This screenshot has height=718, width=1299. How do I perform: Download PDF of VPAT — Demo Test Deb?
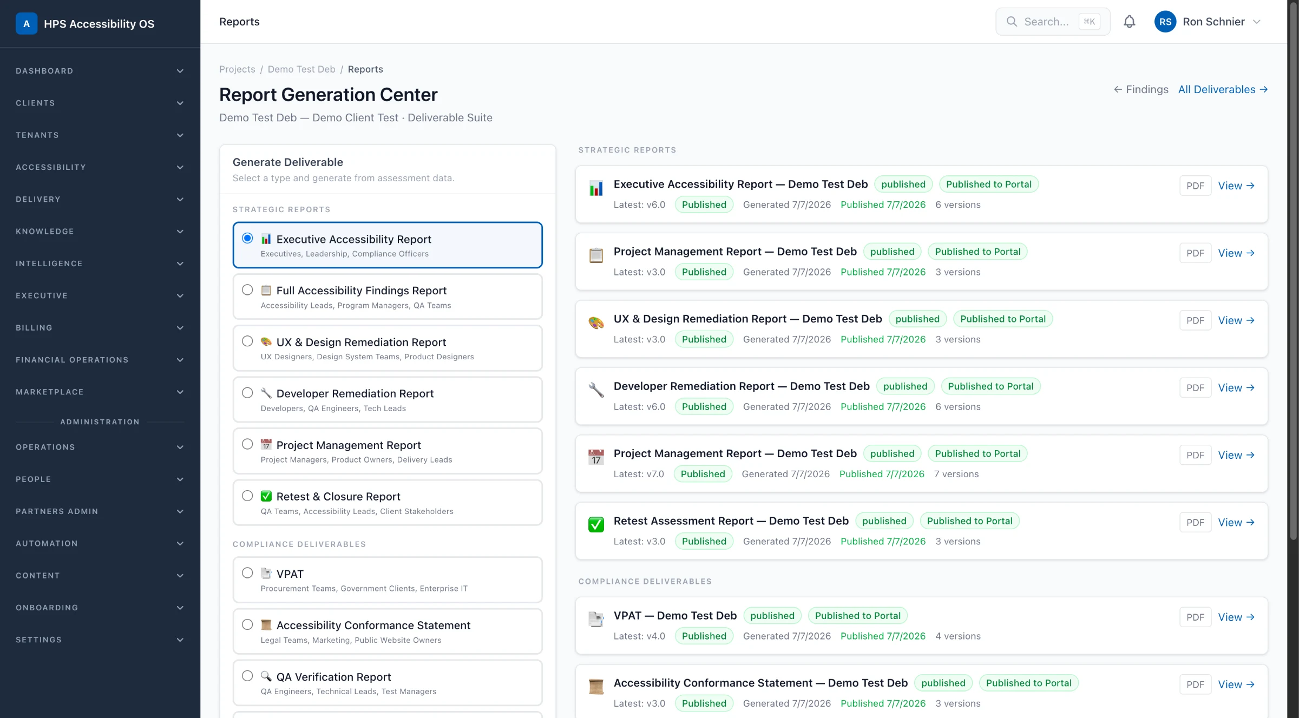1195,617
